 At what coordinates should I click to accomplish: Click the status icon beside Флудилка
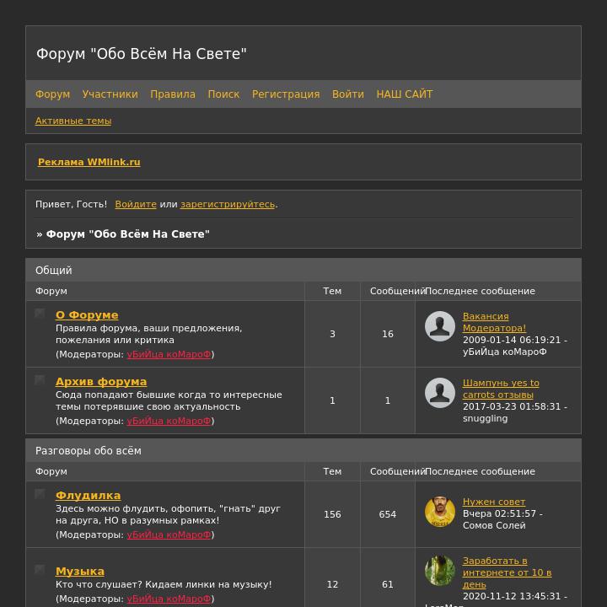coord(40,494)
